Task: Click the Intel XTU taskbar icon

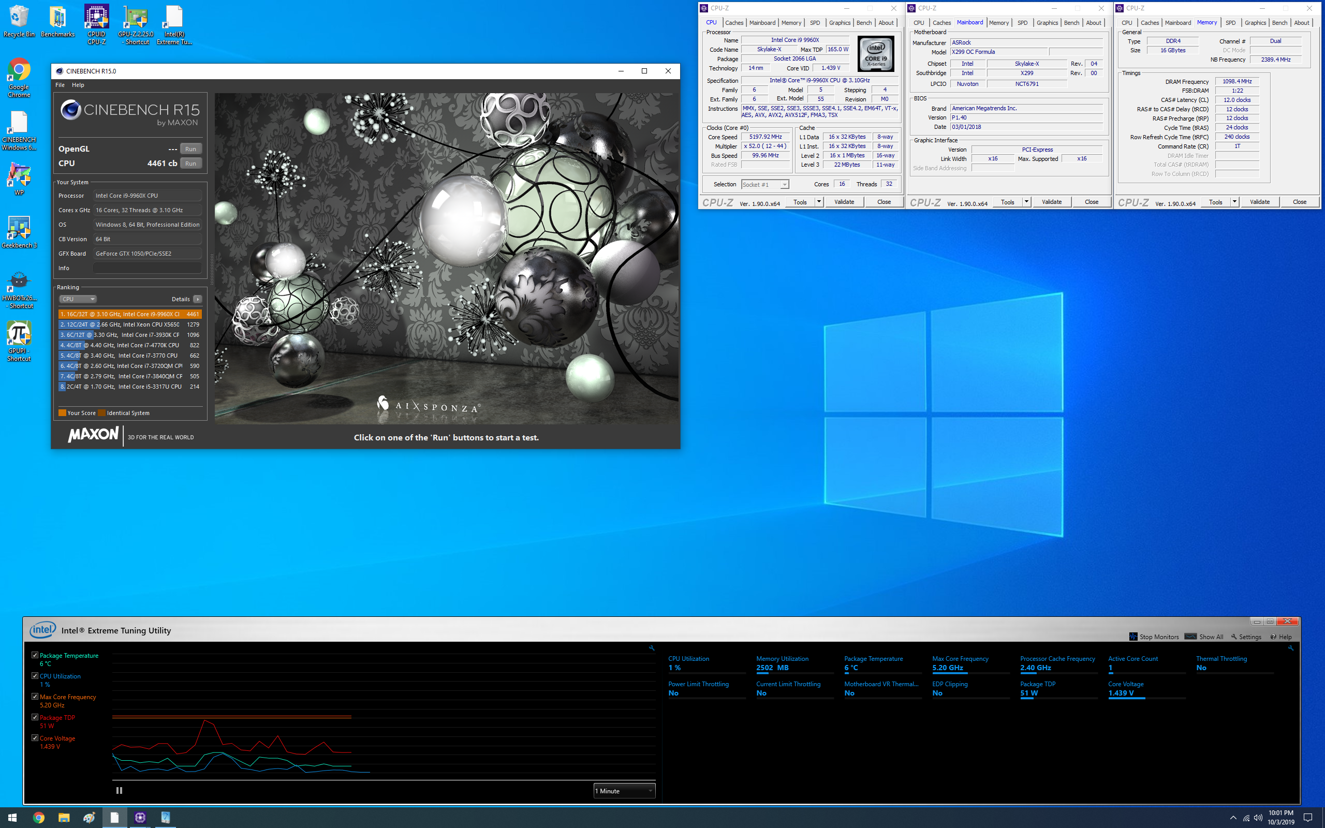Action: tap(165, 818)
